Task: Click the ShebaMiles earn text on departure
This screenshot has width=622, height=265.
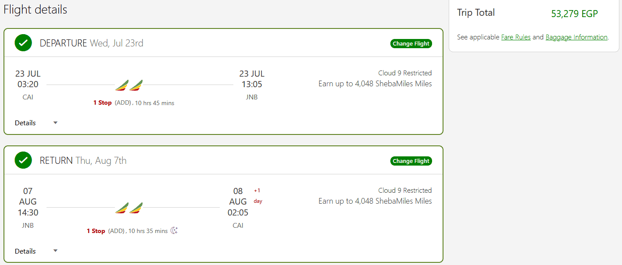Action: (375, 84)
